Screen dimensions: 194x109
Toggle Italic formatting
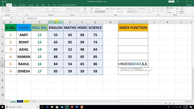pos(21,12)
